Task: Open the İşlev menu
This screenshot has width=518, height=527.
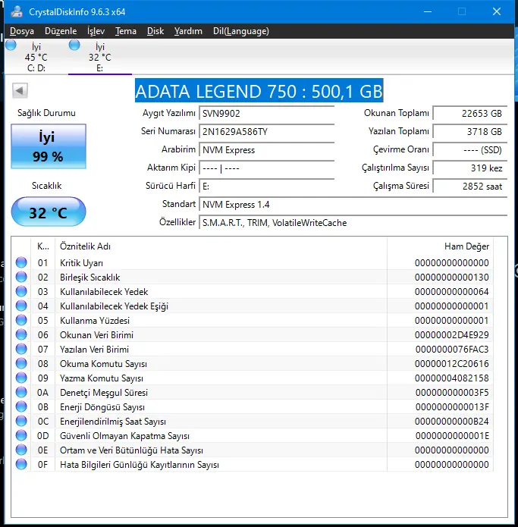Action: pyautogui.click(x=96, y=31)
